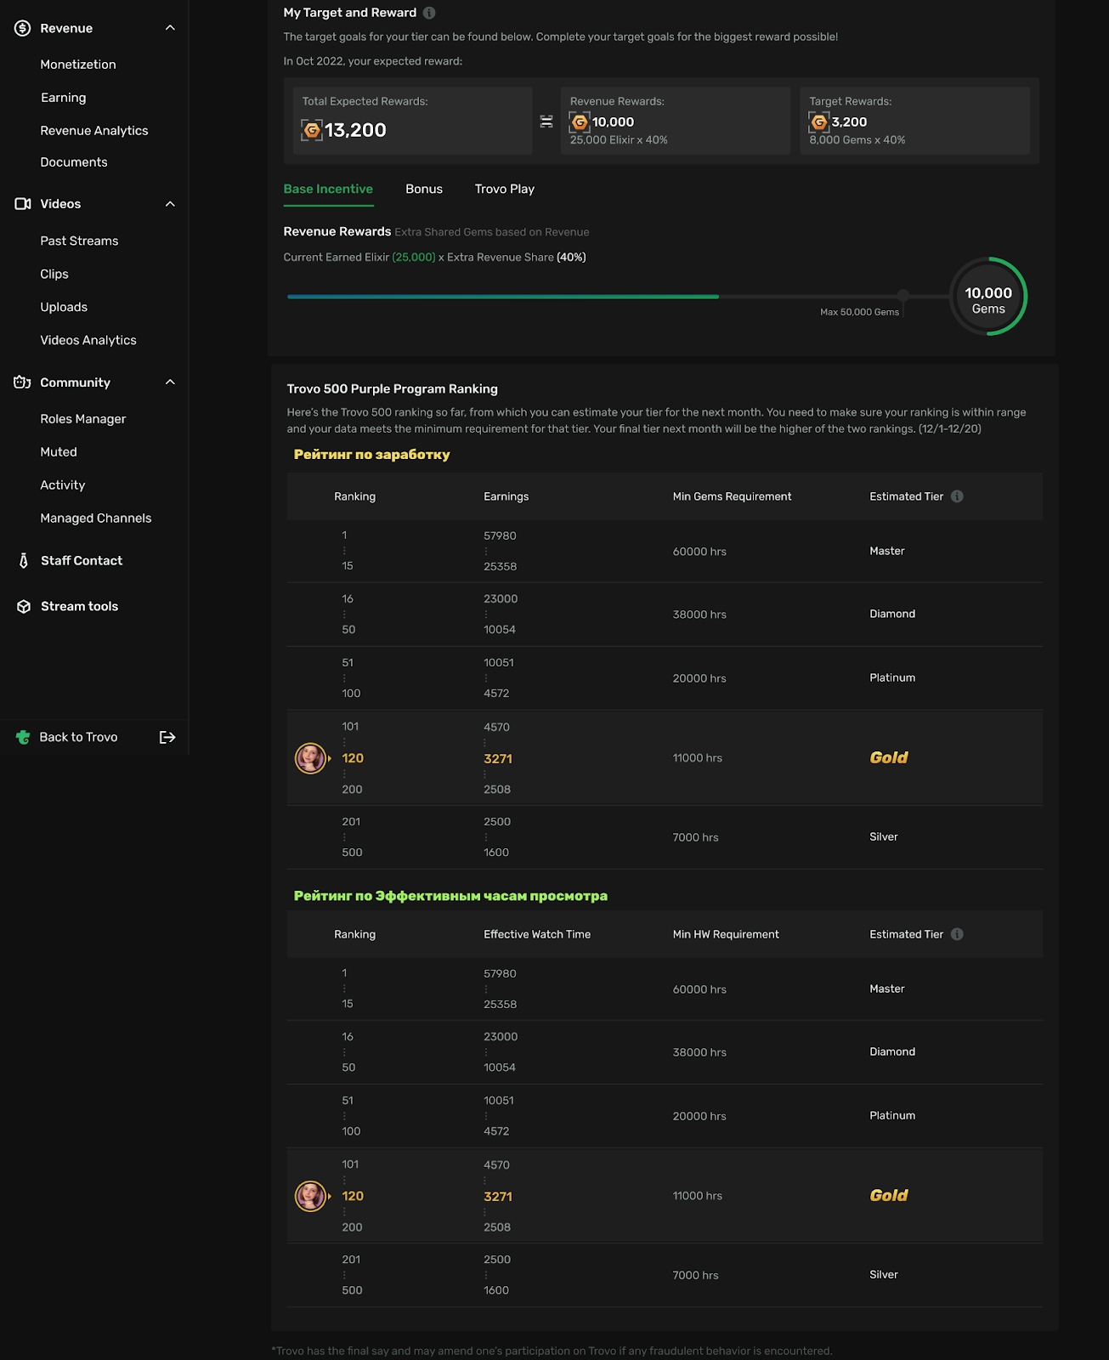Open Roles Manager in Community

[x=83, y=419]
